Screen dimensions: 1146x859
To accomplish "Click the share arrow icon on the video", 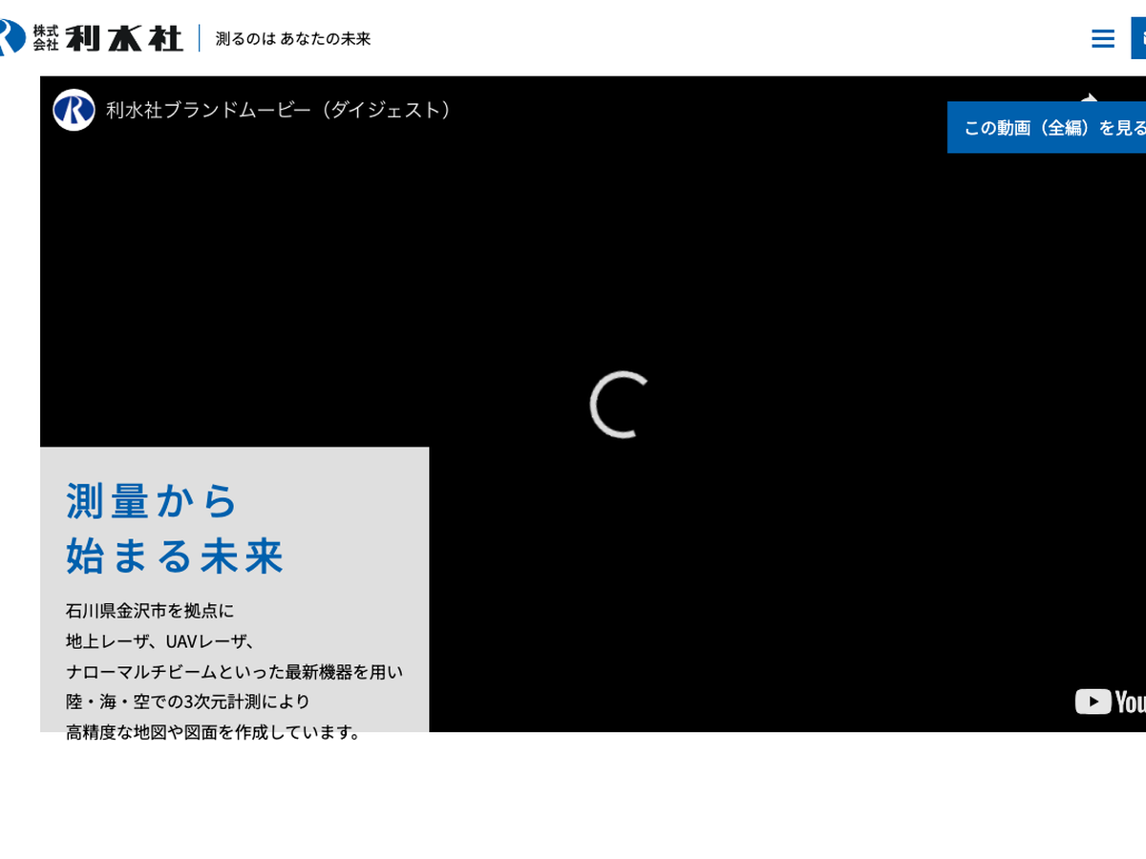I will point(1090,96).
